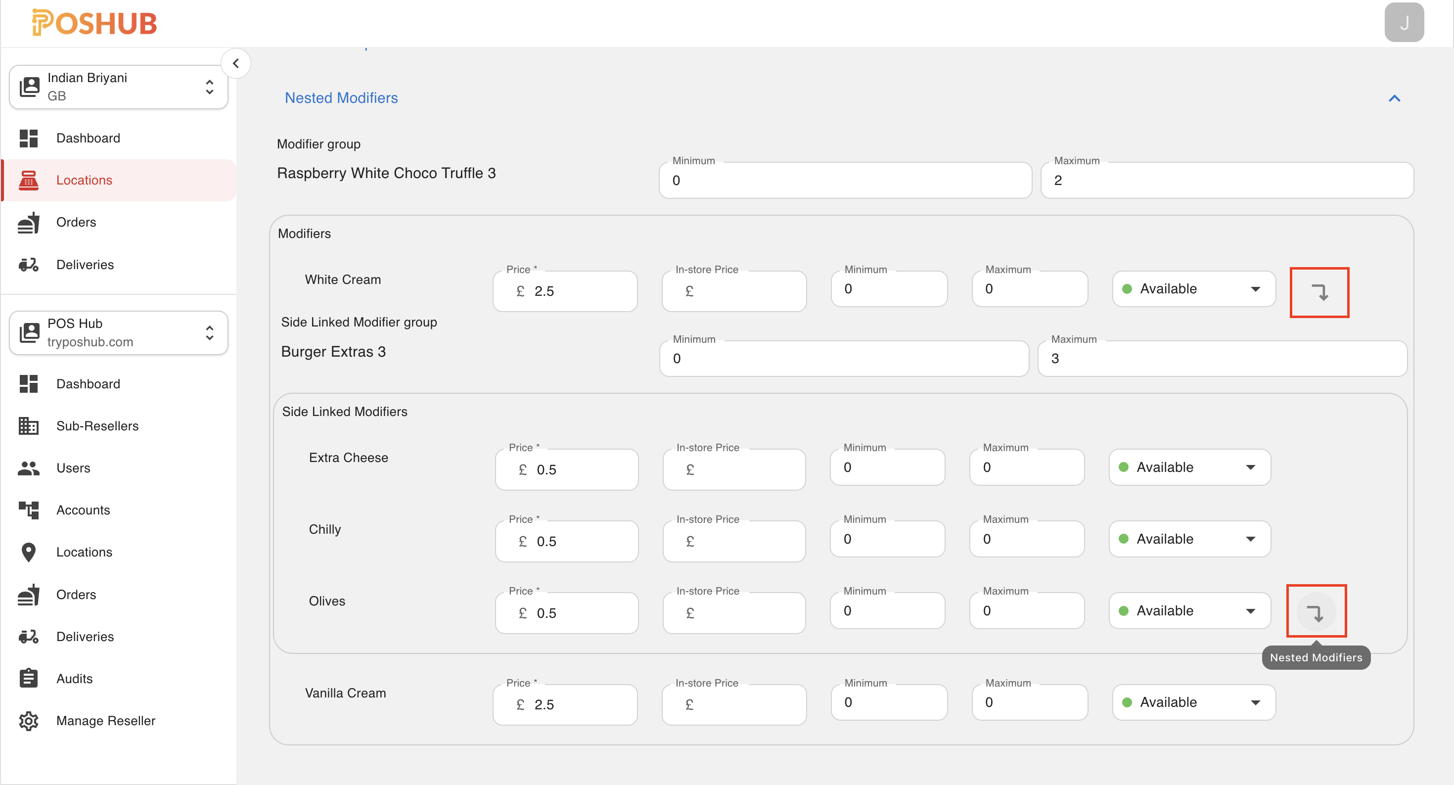Screen dimensions: 1454x785
Task: Click the Raspberry White Choco Truffle 3 name
Action: (386, 173)
